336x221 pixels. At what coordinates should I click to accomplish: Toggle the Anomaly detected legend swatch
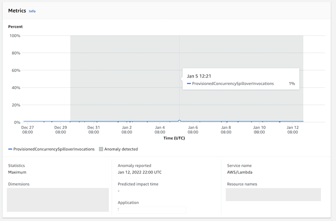[x=101, y=149]
